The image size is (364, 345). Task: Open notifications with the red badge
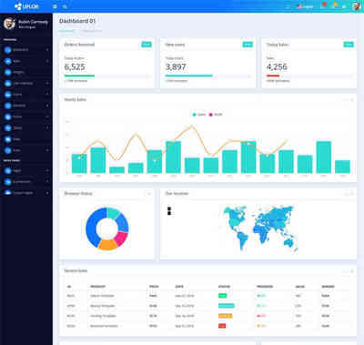tap(324, 5)
